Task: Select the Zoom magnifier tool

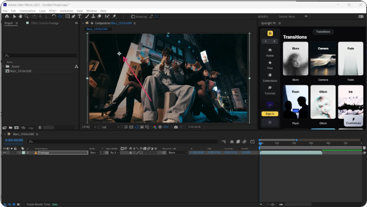Action: tap(27, 16)
